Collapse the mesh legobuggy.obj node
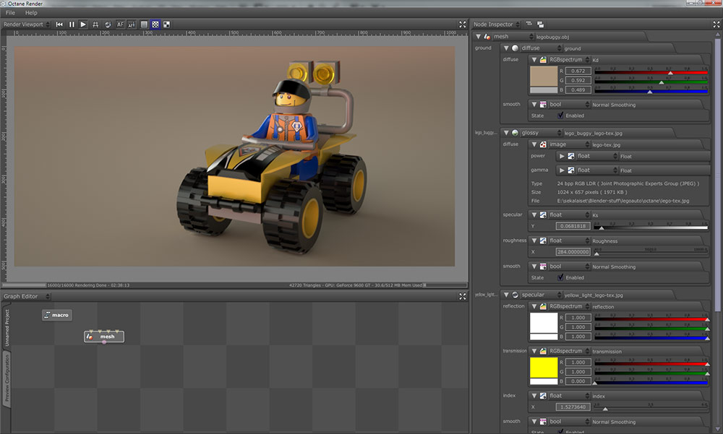The height and width of the screenshot is (434, 723). coord(478,36)
